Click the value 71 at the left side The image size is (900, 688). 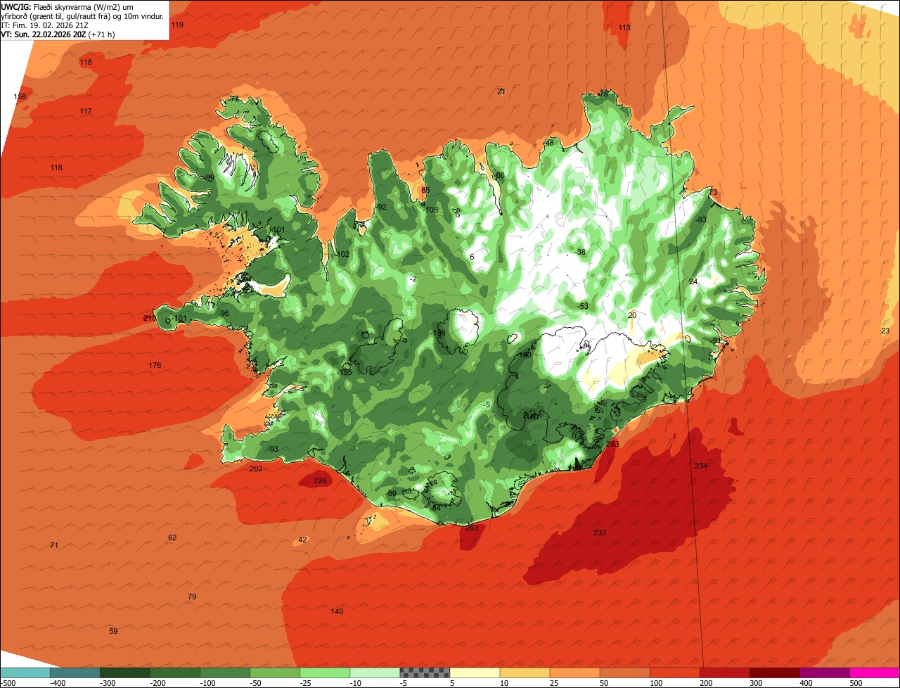pyautogui.click(x=54, y=545)
